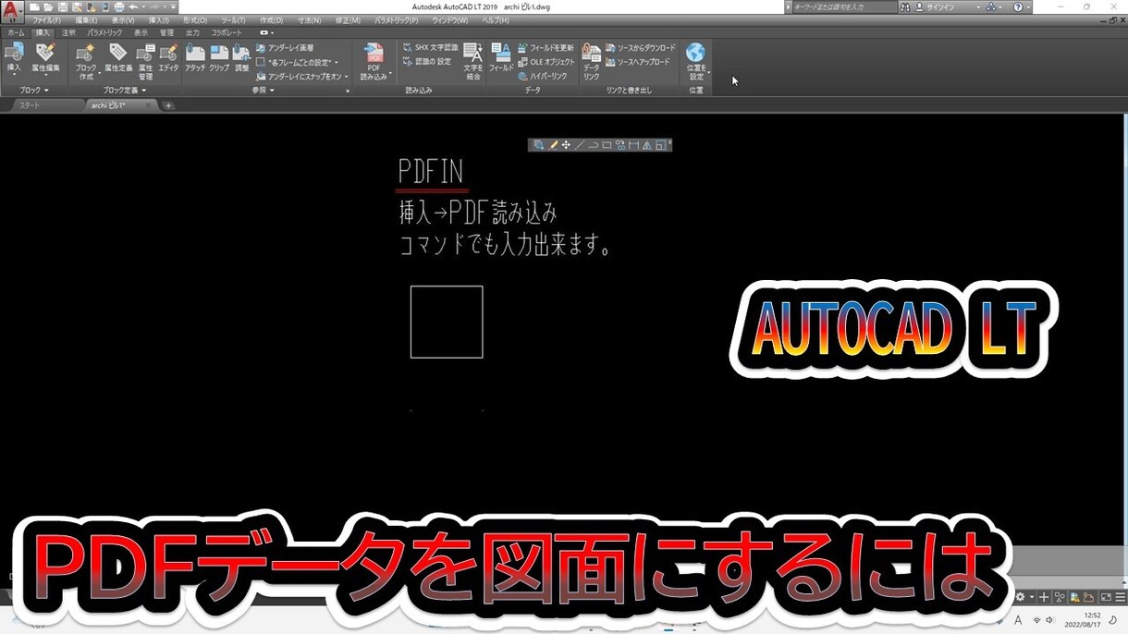
Task: Switch to the Annotate (注釈) ribbon tab
Action: click(68, 32)
